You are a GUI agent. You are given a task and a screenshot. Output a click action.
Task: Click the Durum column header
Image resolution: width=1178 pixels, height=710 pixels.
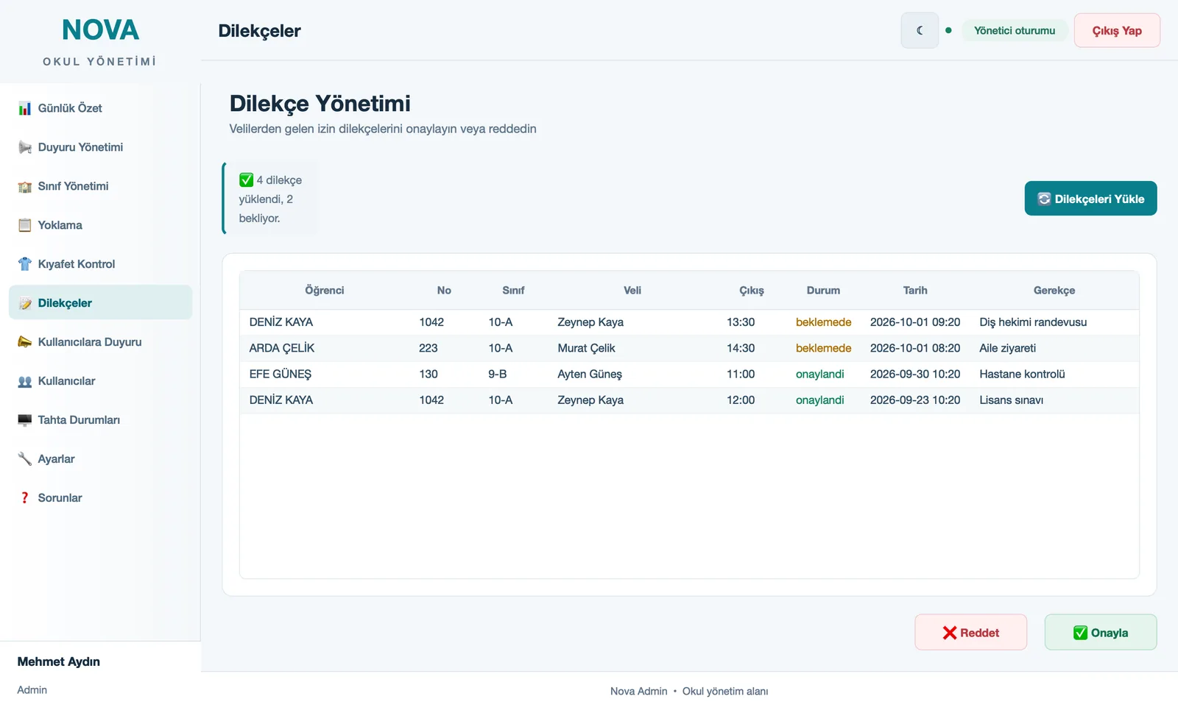click(x=823, y=291)
